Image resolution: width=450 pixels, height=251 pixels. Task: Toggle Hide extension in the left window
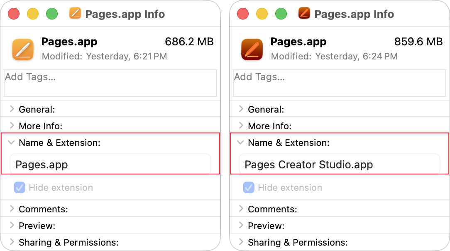tap(20, 187)
